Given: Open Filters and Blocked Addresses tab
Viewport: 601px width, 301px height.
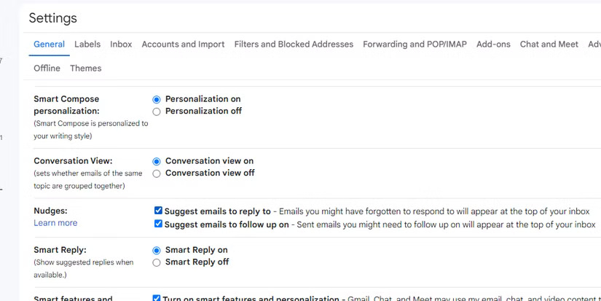Looking at the screenshot, I should pyautogui.click(x=294, y=44).
